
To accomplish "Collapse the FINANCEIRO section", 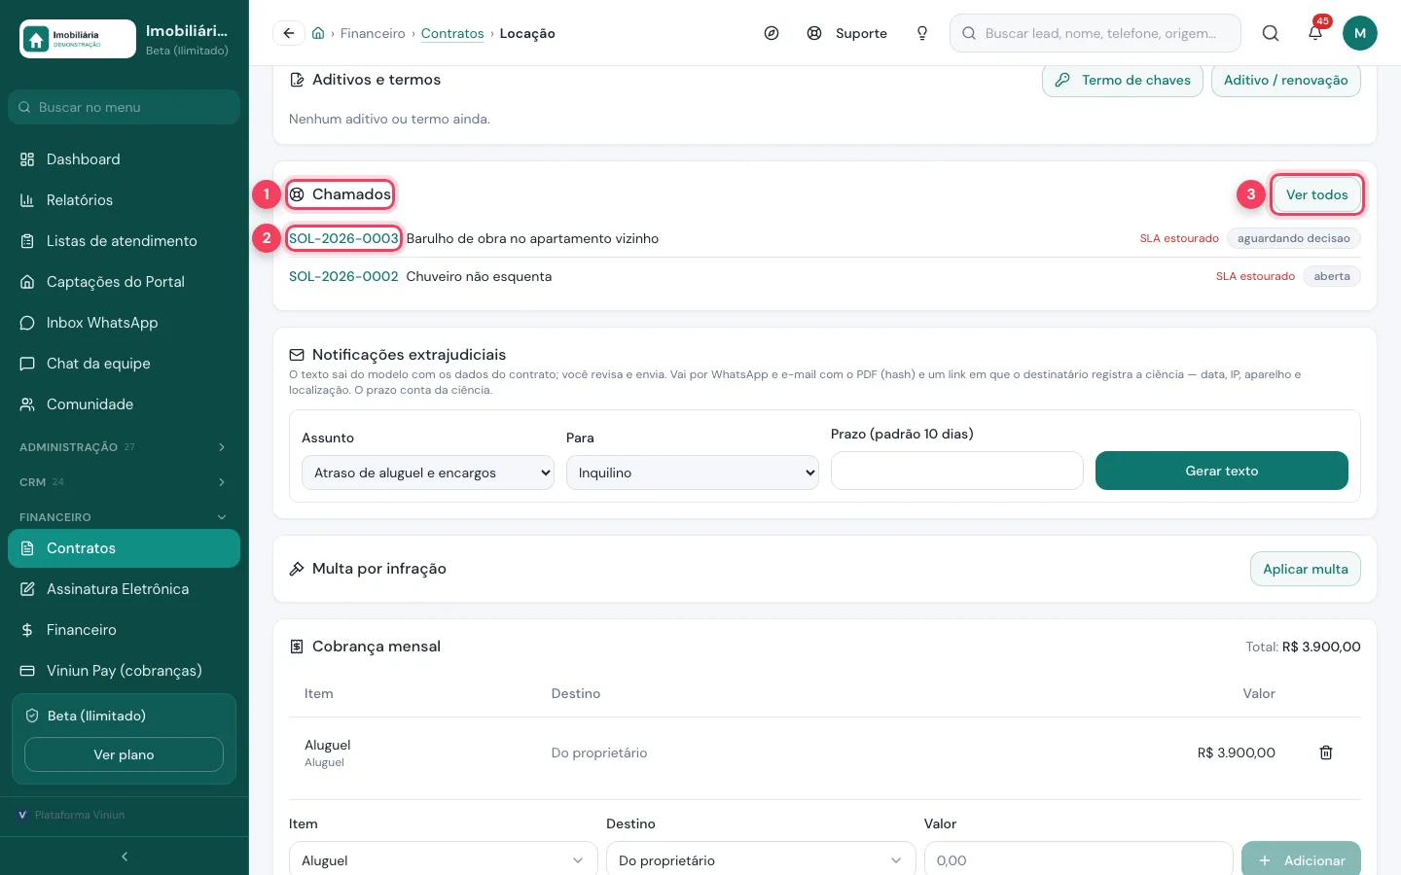I will [124, 517].
